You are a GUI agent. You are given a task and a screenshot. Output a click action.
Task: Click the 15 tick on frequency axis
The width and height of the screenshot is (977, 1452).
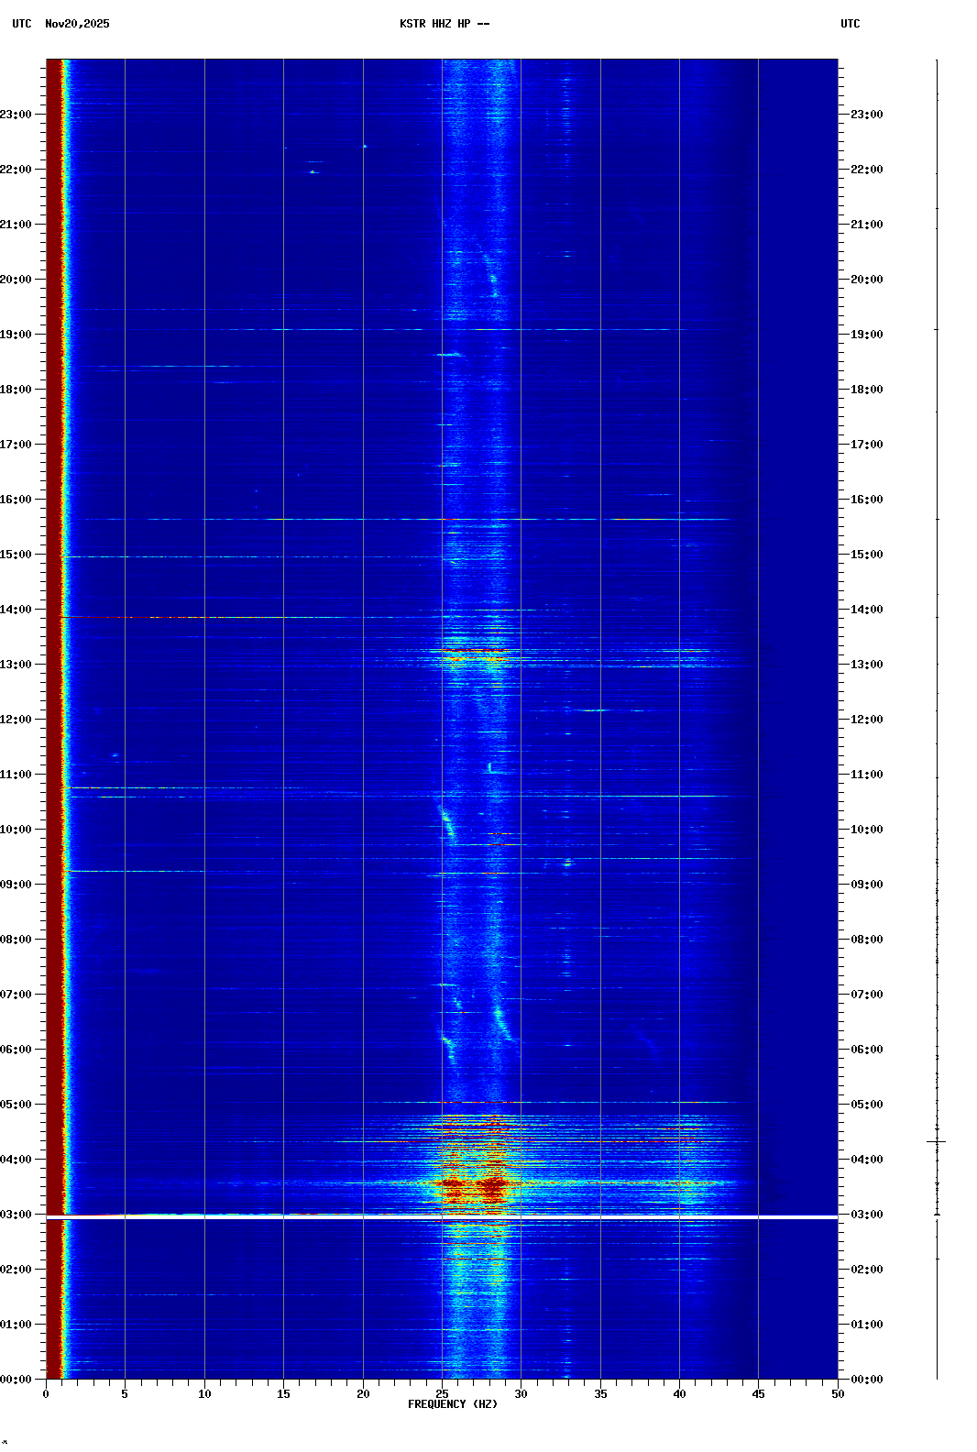click(283, 1394)
